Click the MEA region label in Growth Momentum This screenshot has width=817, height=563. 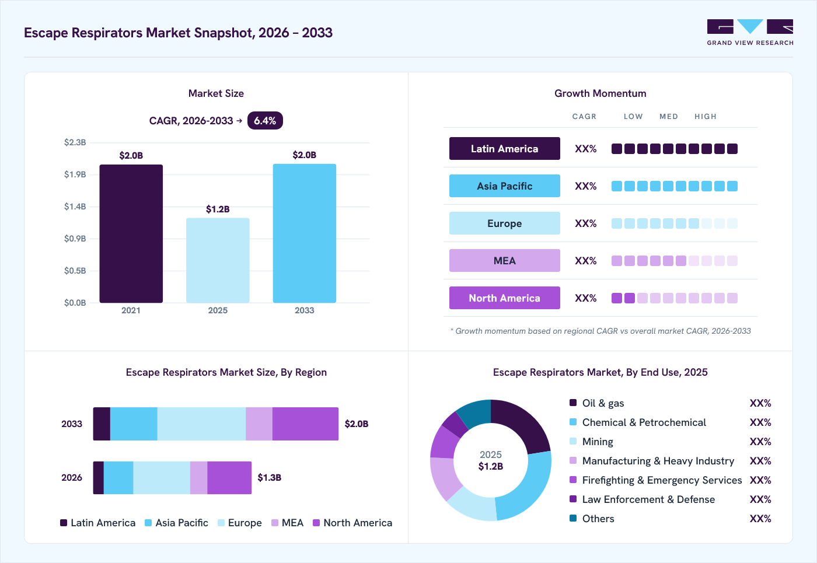(505, 261)
